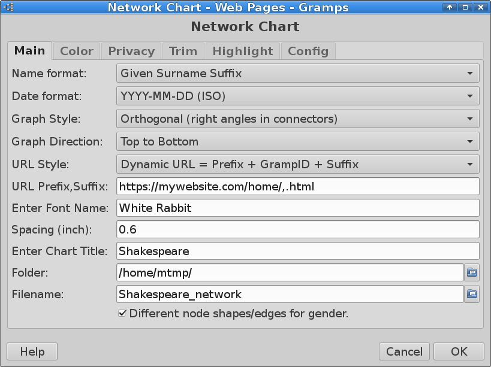This screenshot has height=367, width=491.
Task: Open file browser icon for Filename field
Action: (x=472, y=294)
